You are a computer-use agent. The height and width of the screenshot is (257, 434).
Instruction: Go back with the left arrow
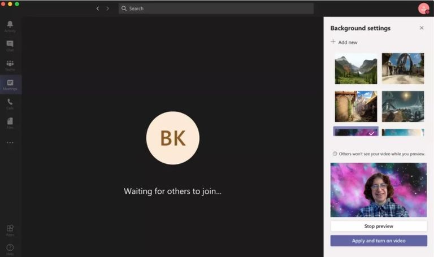tap(98, 8)
